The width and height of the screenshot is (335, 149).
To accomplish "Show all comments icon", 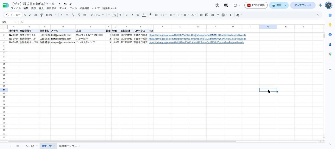I will point(226,5).
